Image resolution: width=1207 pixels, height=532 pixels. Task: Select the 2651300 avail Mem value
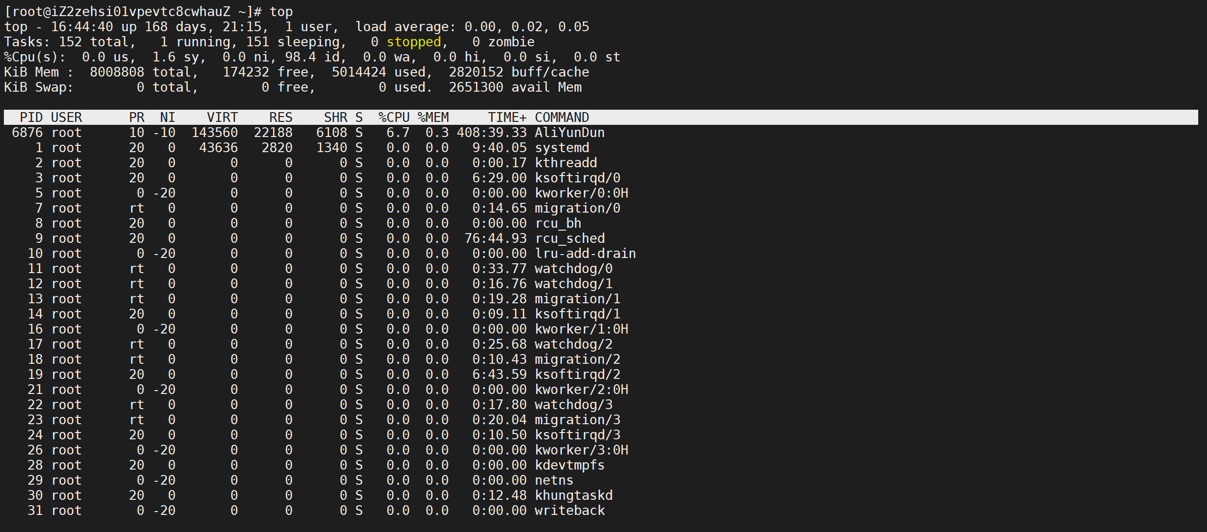point(476,87)
